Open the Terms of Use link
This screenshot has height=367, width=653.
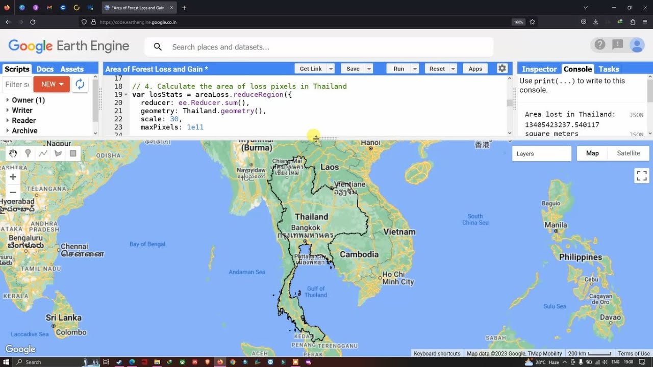click(634, 353)
